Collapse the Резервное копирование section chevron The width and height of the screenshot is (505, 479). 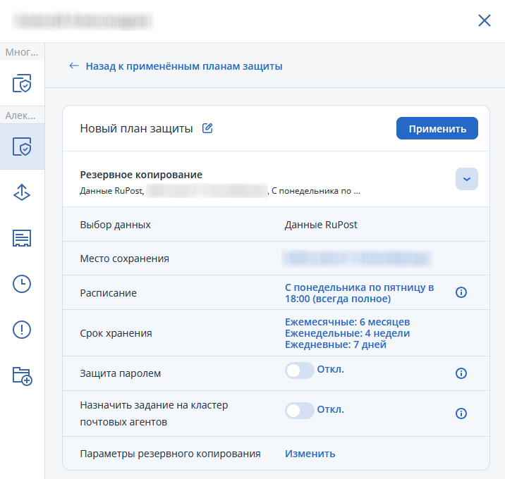click(467, 179)
